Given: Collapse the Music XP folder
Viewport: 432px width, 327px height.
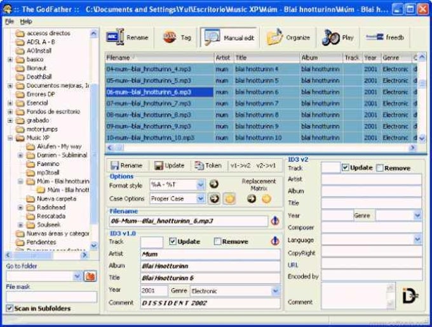Looking at the screenshot, I should point(10,138).
